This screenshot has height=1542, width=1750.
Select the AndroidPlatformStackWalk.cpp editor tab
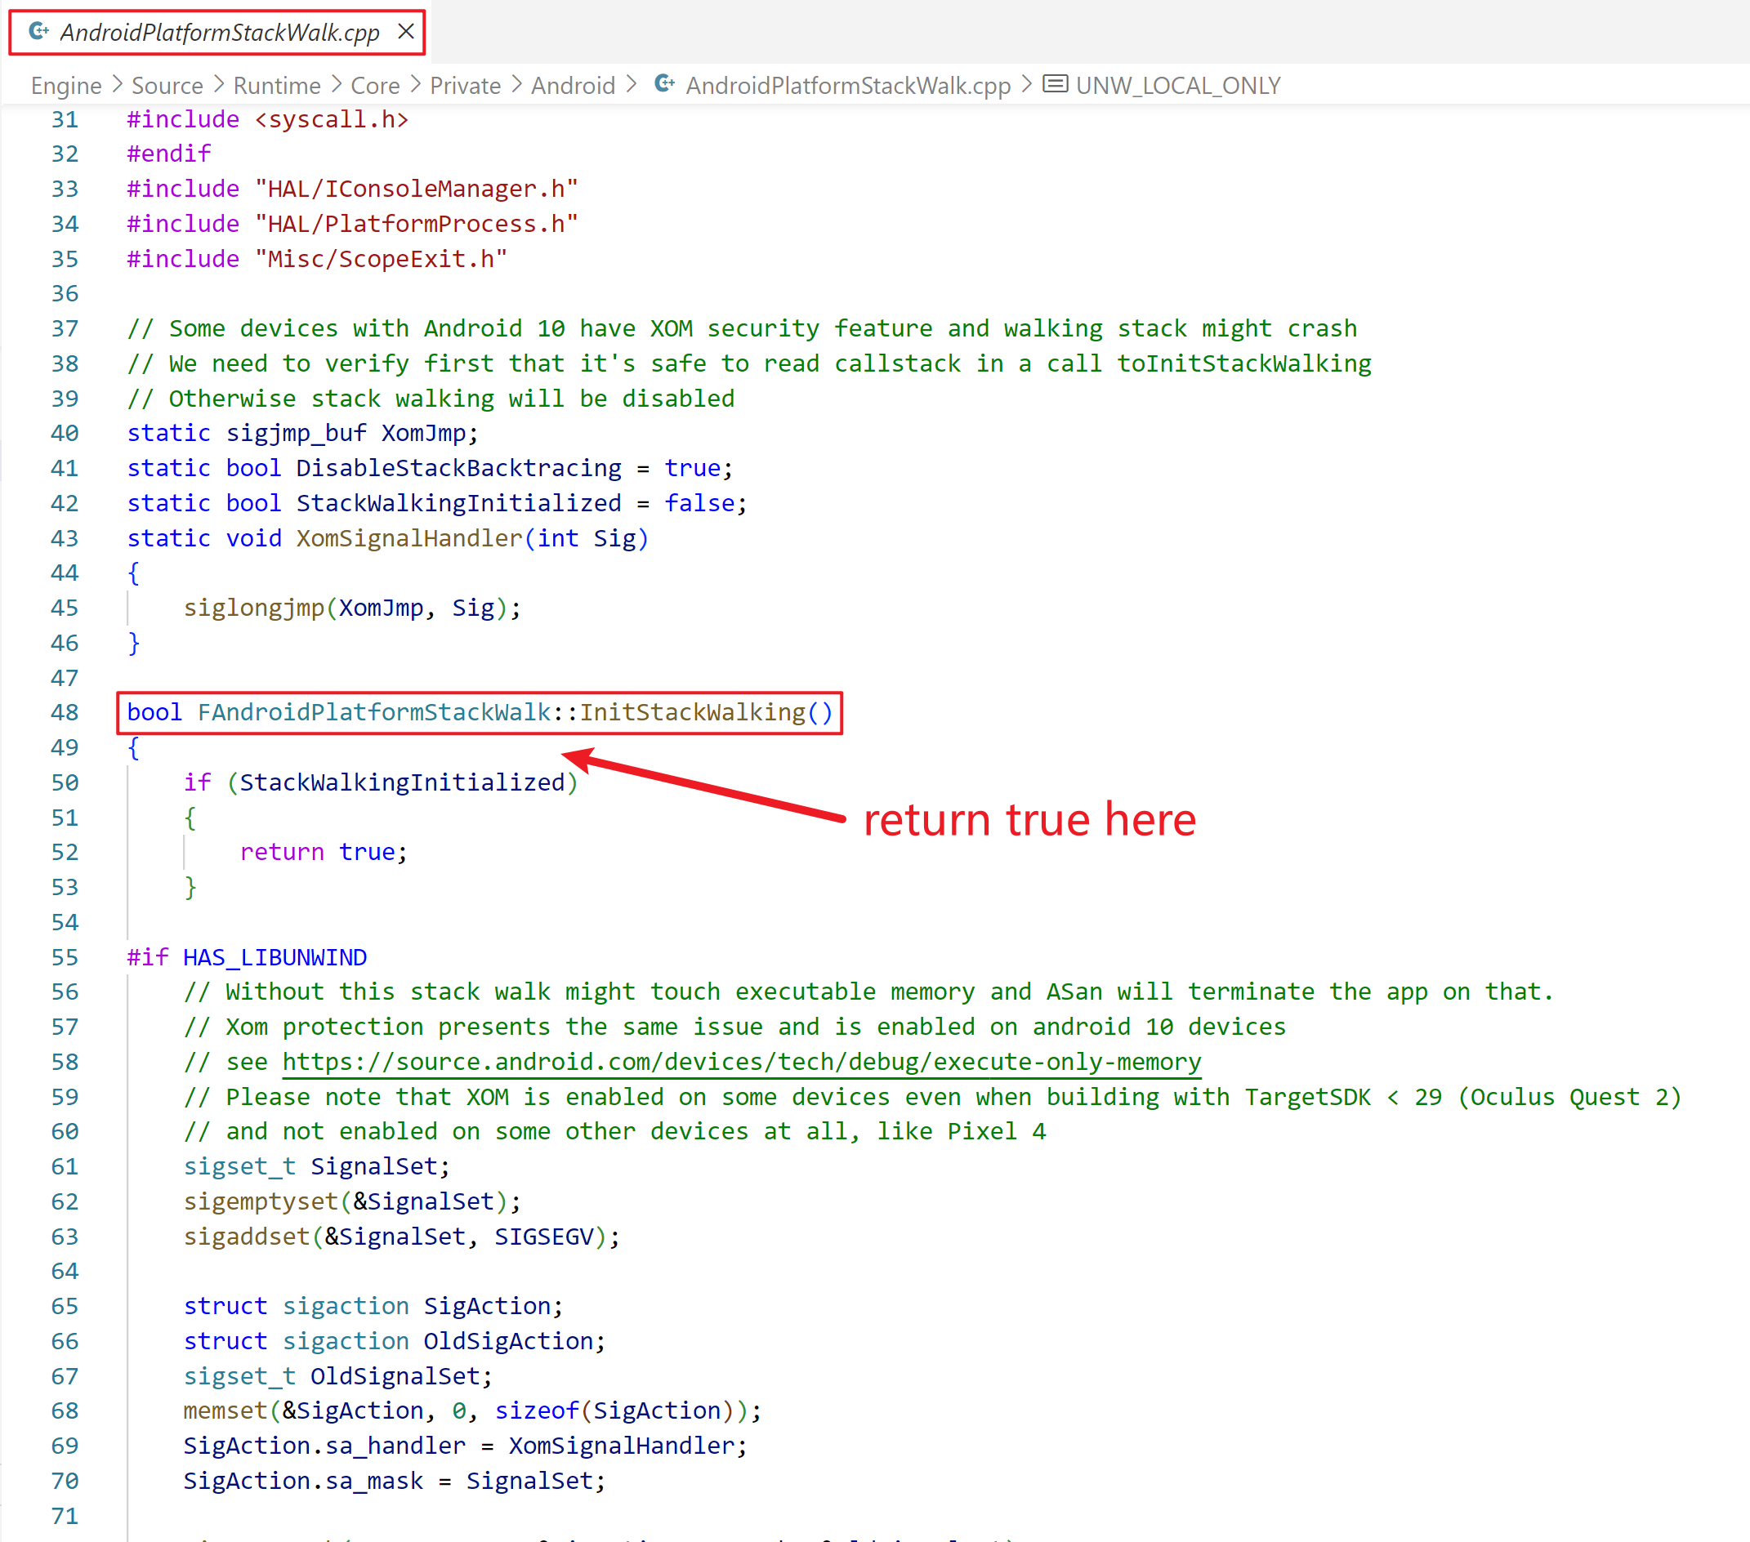(x=219, y=33)
